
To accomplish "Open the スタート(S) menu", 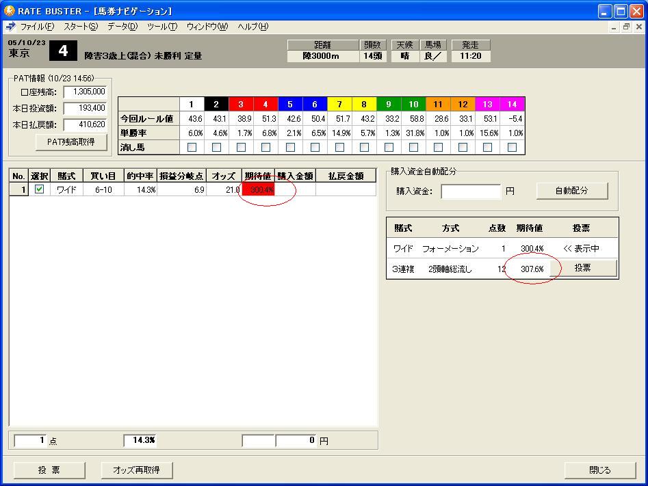I will (x=81, y=27).
